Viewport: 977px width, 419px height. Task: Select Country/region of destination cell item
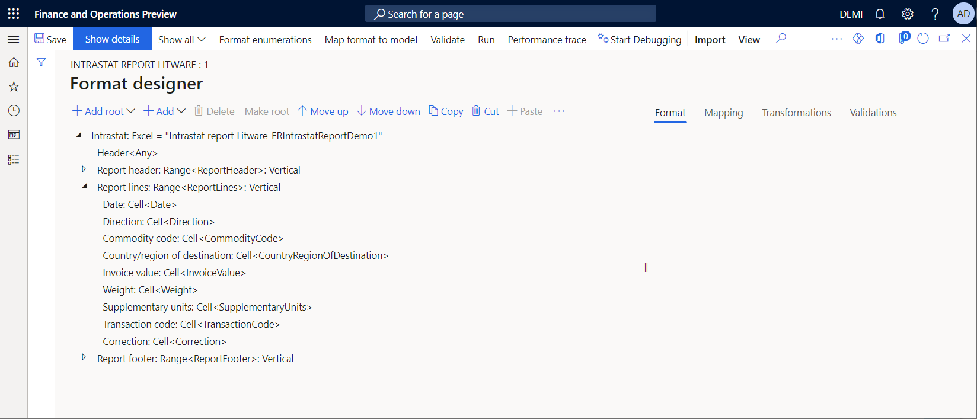click(245, 255)
